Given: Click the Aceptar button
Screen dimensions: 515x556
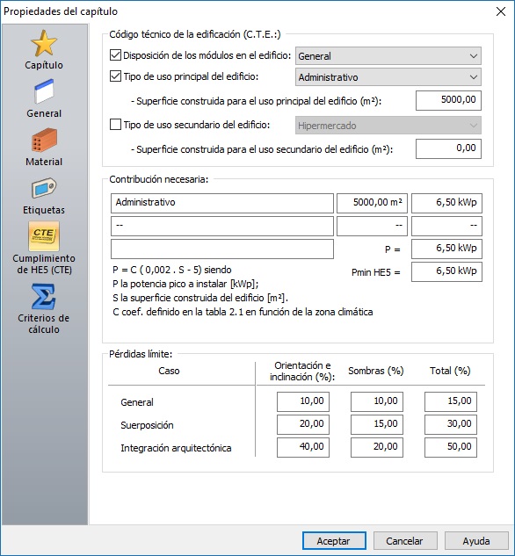Looking at the screenshot, I should [x=334, y=541].
